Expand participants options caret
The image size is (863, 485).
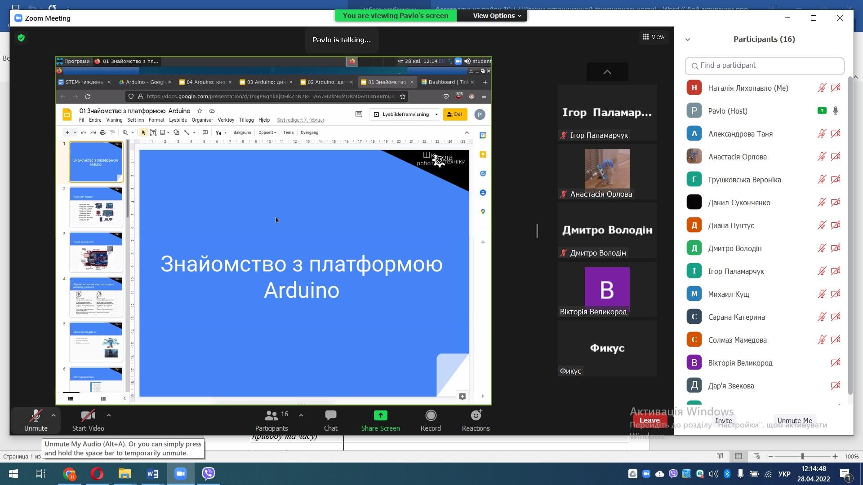(301, 415)
